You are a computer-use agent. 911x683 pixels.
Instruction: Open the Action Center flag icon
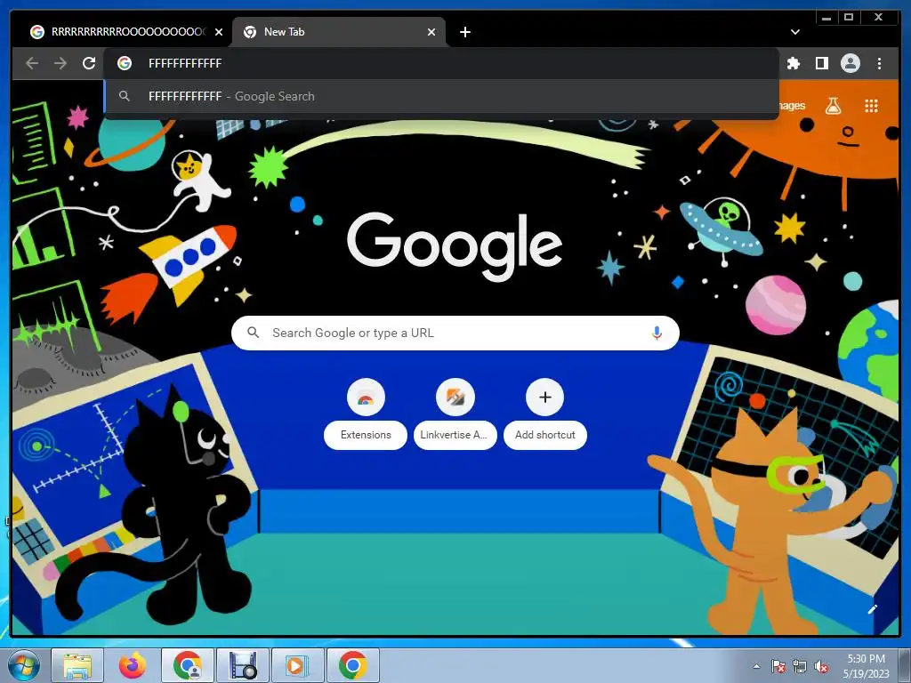click(x=778, y=666)
